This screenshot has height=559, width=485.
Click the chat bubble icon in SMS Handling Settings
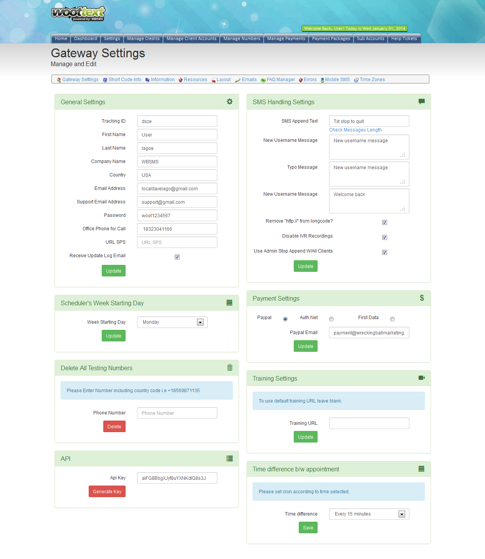422,101
